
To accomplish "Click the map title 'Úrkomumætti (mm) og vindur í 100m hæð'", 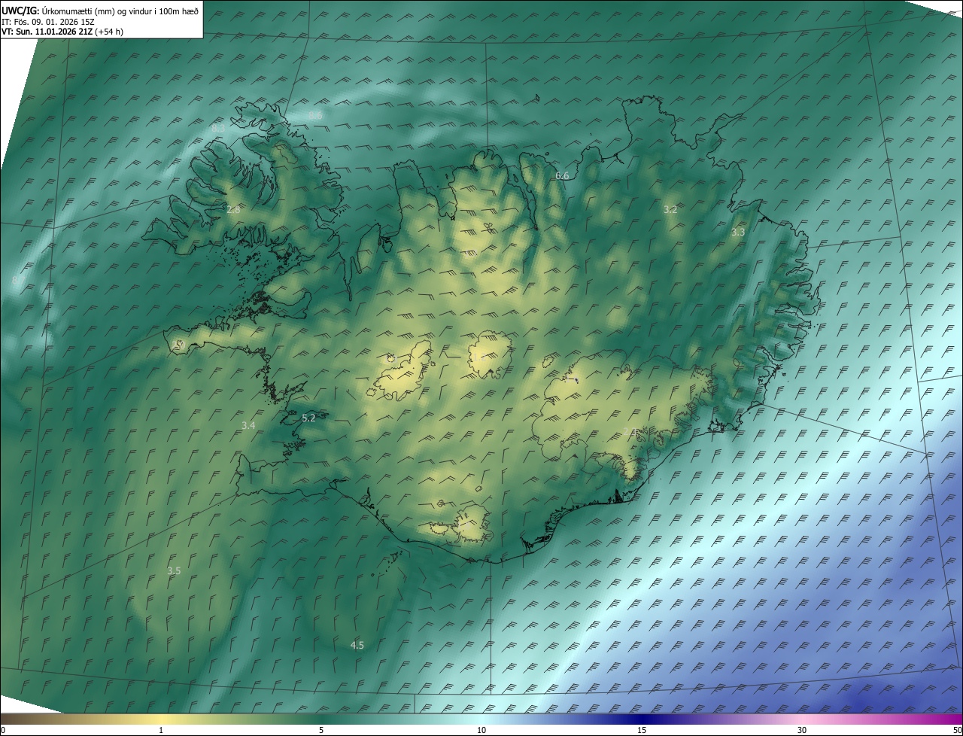I will 120,11.
